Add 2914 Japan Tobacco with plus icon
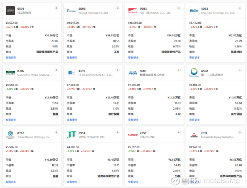The image size is (247, 188). (x=117, y=132)
